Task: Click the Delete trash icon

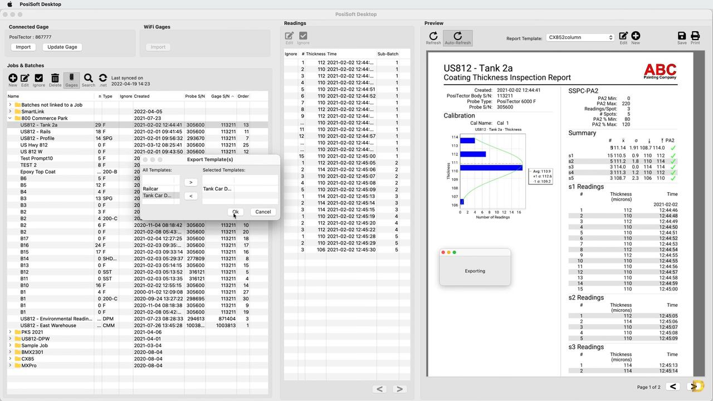Action: 55,80
